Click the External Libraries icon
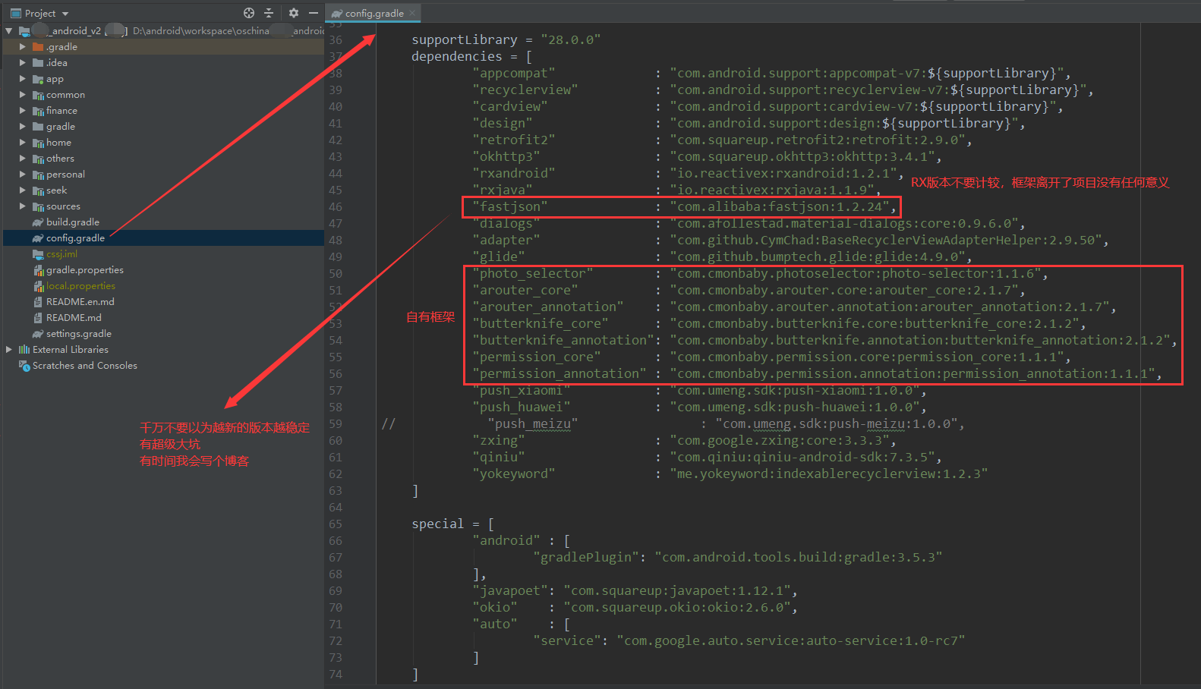This screenshot has height=689, width=1201. (24, 350)
